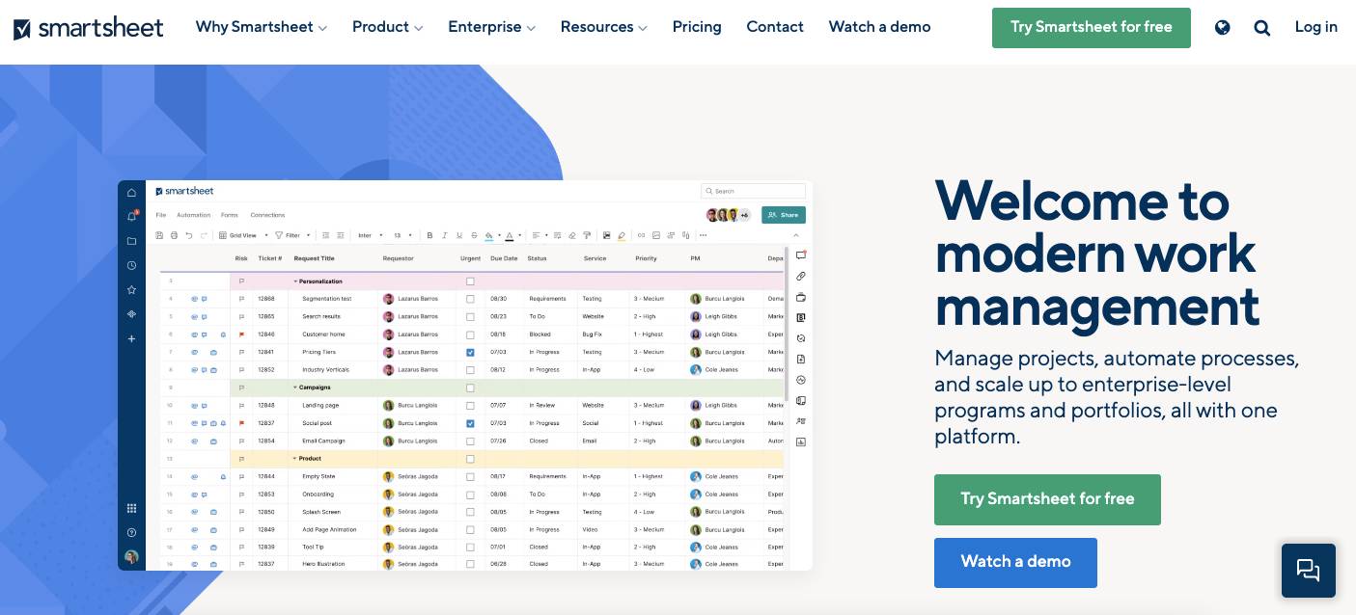This screenshot has height=615, width=1356.
Task: Open the Contact nav item
Action: (775, 27)
